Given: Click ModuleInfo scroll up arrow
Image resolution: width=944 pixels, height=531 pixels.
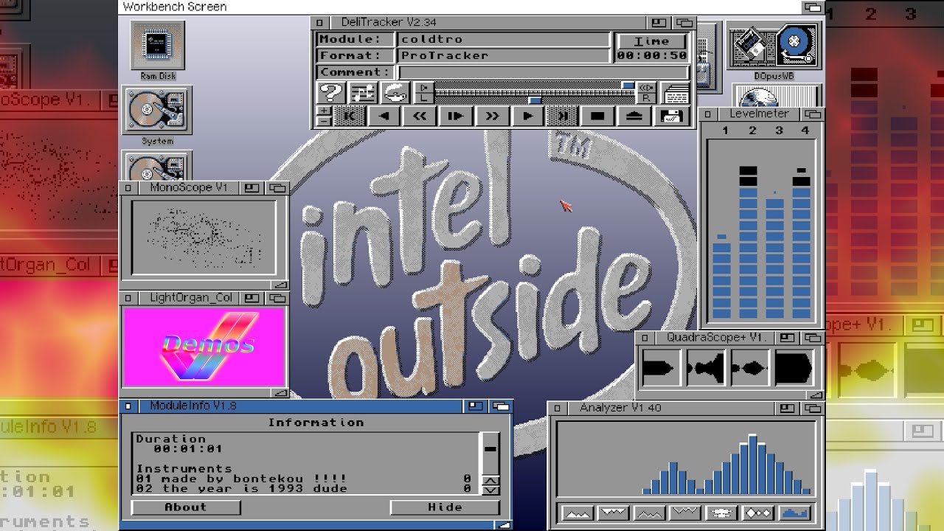Looking at the screenshot, I should point(490,481).
